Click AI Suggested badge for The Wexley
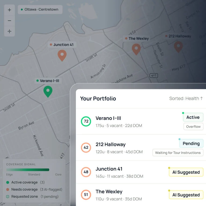 [186, 195]
